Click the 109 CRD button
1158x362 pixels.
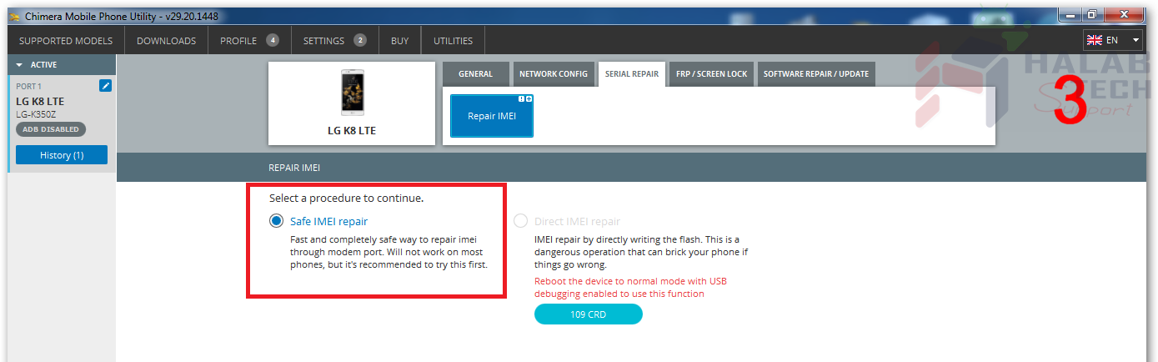[x=589, y=314]
